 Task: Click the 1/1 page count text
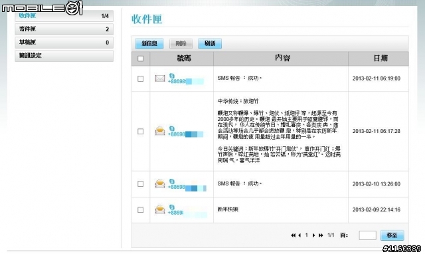331,235
